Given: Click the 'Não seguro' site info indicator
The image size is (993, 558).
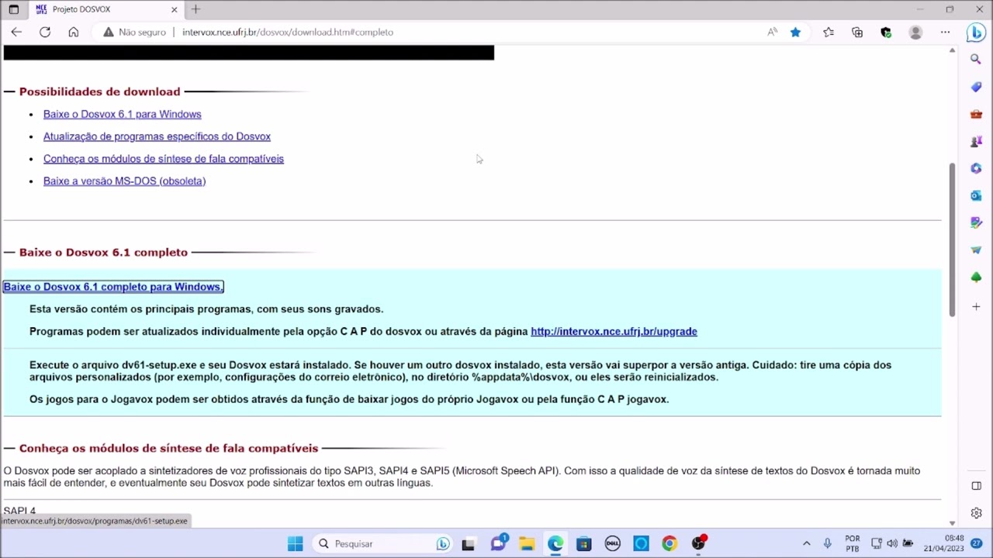Looking at the screenshot, I should pyautogui.click(x=135, y=32).
